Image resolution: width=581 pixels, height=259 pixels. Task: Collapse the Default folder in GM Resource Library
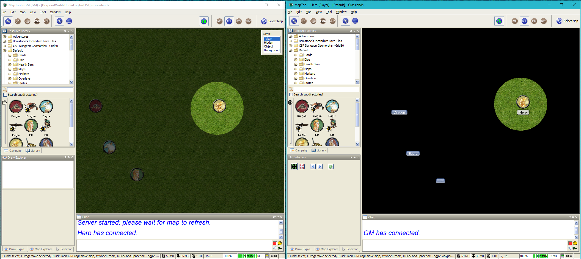click(x=4, y=50)
